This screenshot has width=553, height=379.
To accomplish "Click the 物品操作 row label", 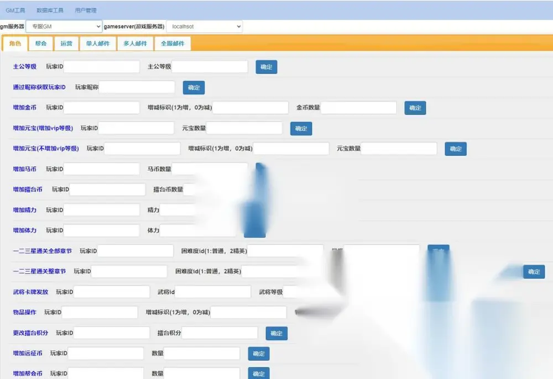I will [x=25, y=312].
